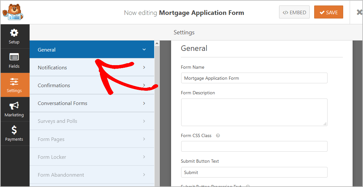Expand the Form Locker chevron
This screenshot has height=187, width=363.
point(144,157)
